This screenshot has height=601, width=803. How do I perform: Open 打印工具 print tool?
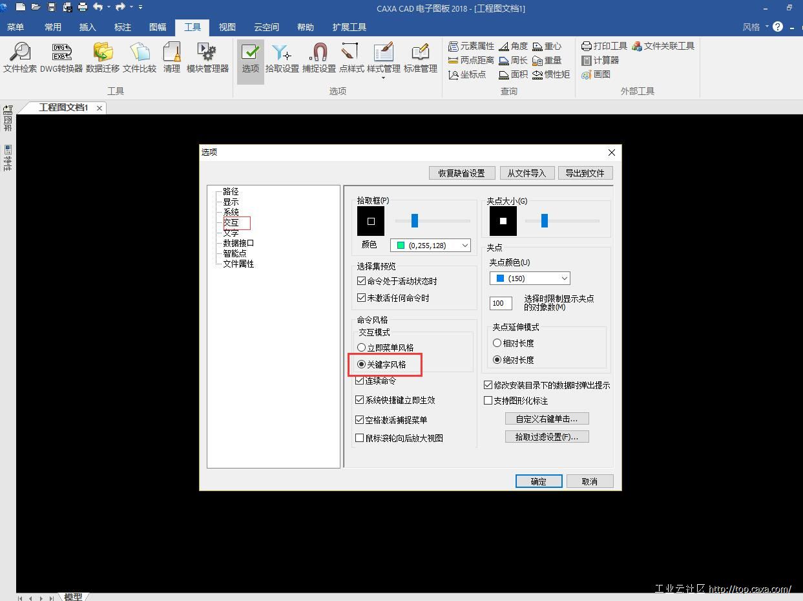604,46
